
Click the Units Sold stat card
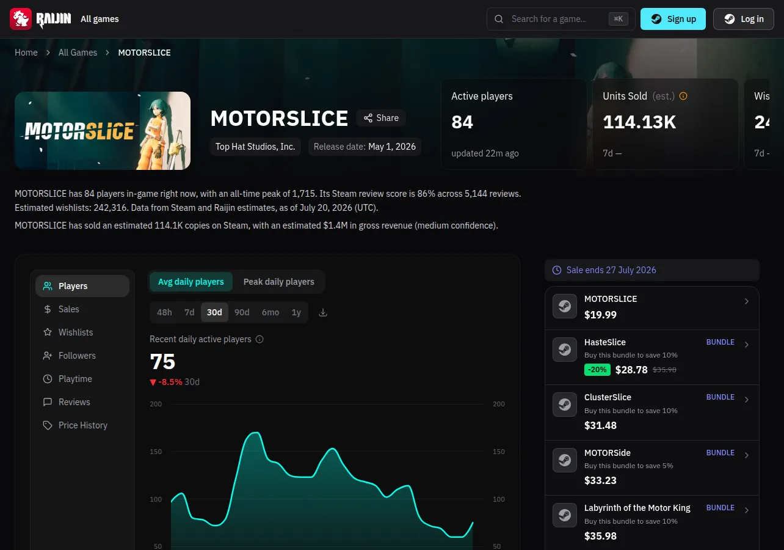666,124
